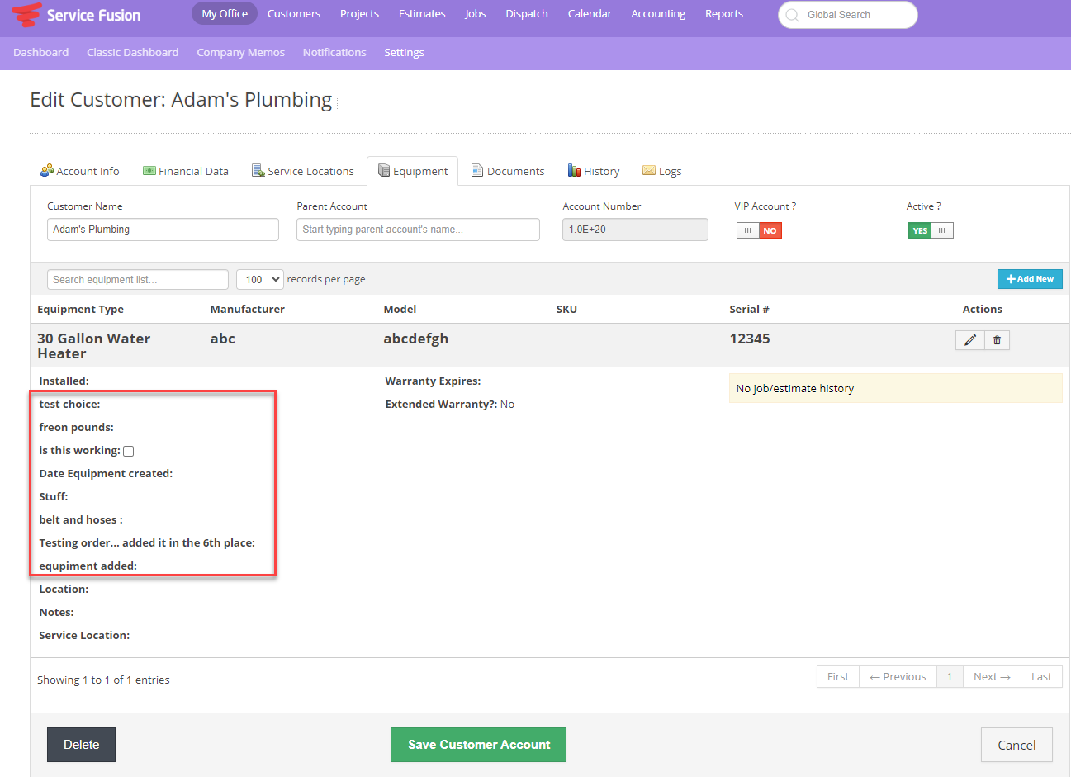The height and width of the screenshot is (777, 1071).
Task: Open the Dispatch menu
Action: [527, 13]
